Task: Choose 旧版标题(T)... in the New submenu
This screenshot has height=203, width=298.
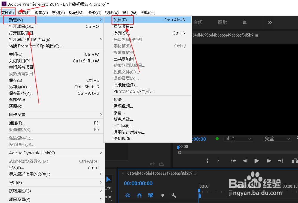Action: (x=148, y=85)
